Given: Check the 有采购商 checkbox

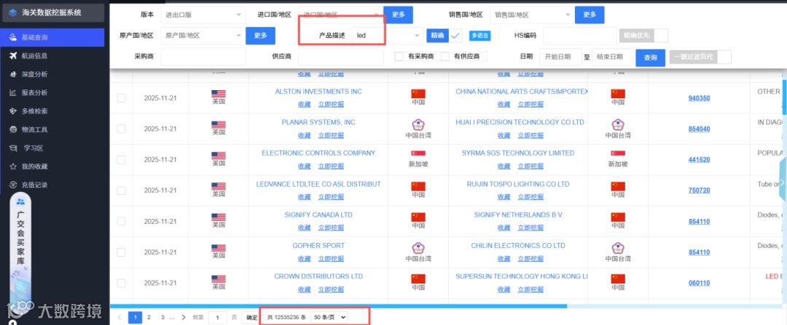Looking at the screenshot, I should point(399,57).
